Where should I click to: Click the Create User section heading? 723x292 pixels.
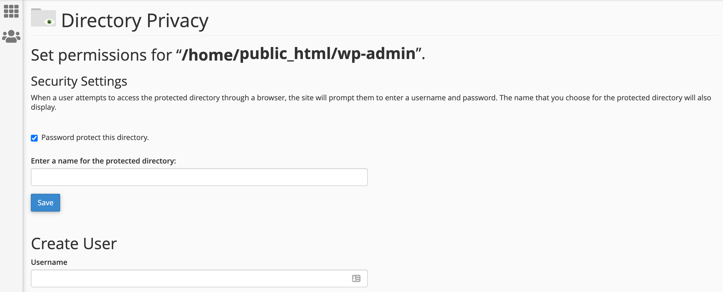(74, 243)
